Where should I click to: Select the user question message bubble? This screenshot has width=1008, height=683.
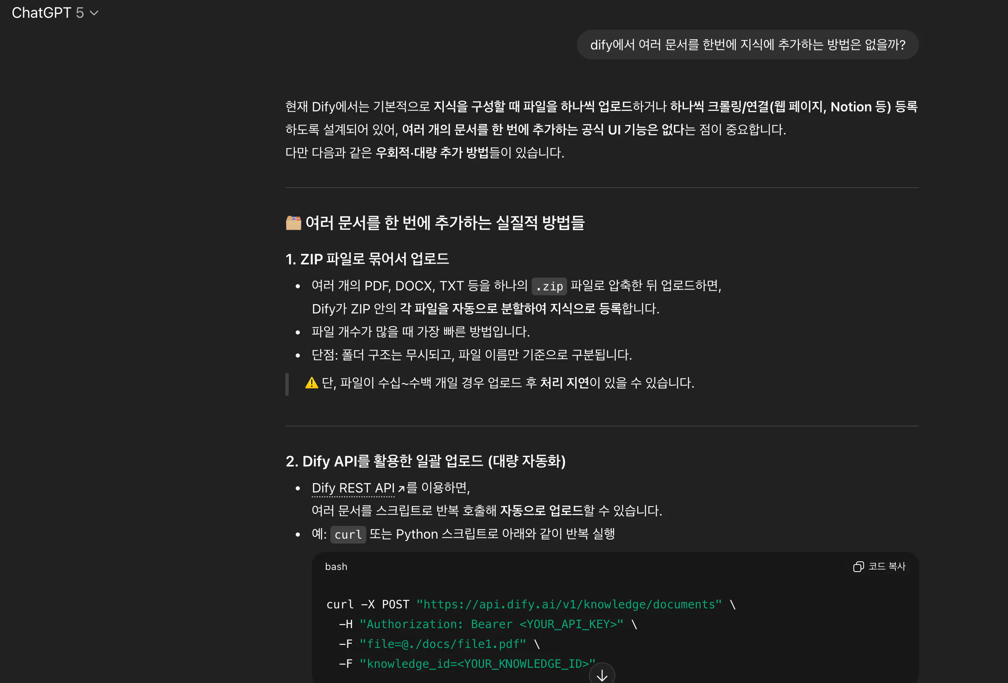click(747, 45)
